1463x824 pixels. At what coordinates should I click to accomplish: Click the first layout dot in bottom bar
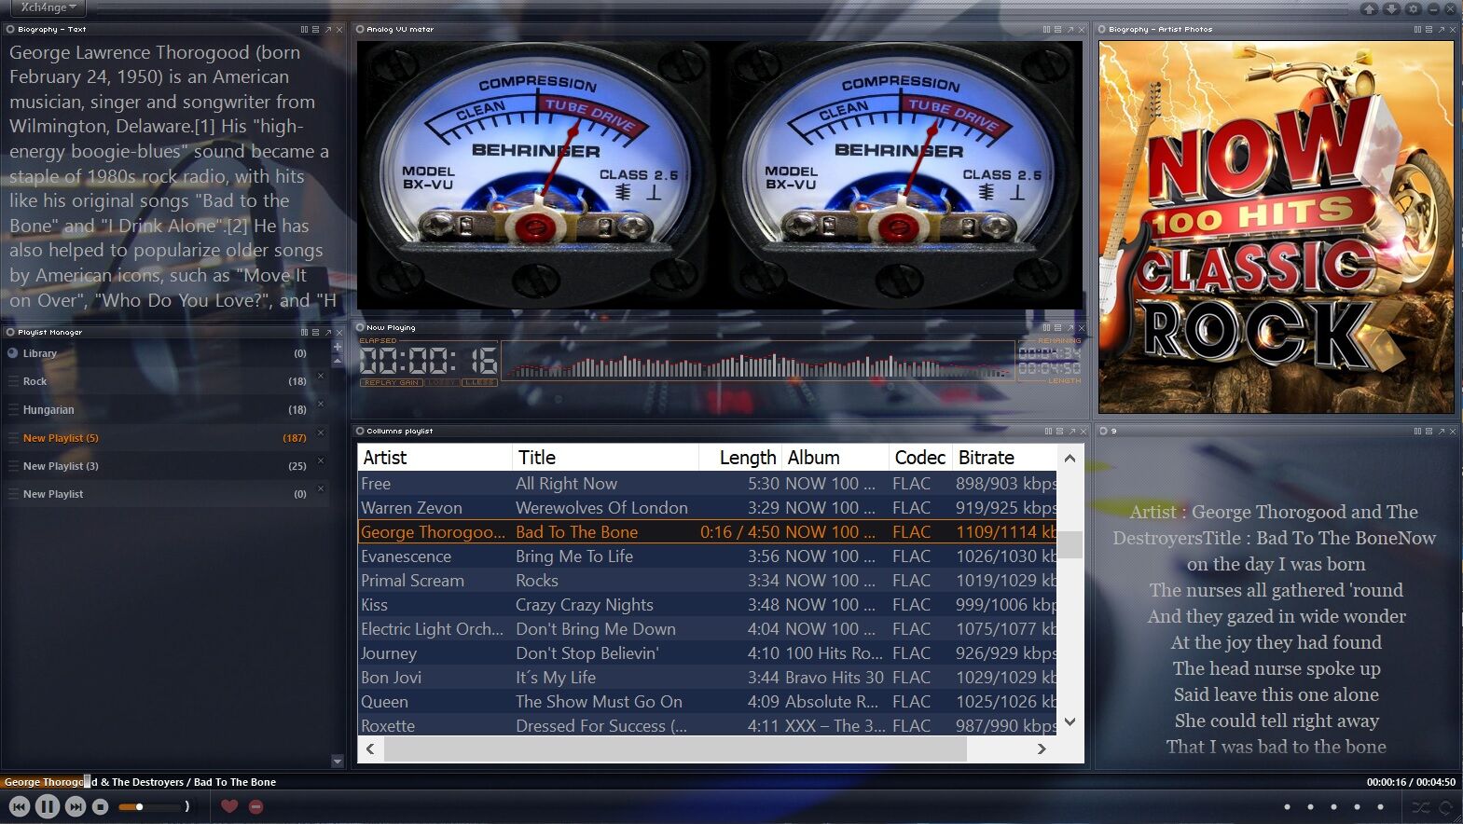pyautogui.click(x=1288, y=807)
